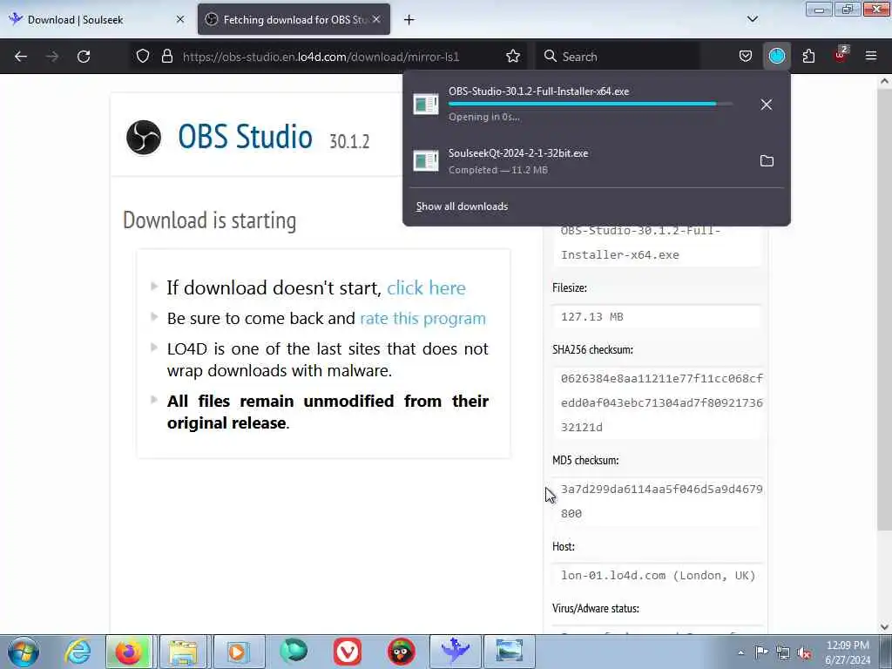Focus the Search box in the toolbar
This screenshot has height=669, width=892.
(x=618, y=57)
